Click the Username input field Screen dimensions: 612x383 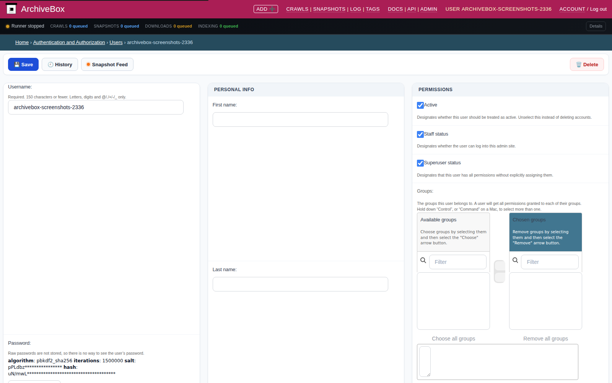click(x=96, y=107)
